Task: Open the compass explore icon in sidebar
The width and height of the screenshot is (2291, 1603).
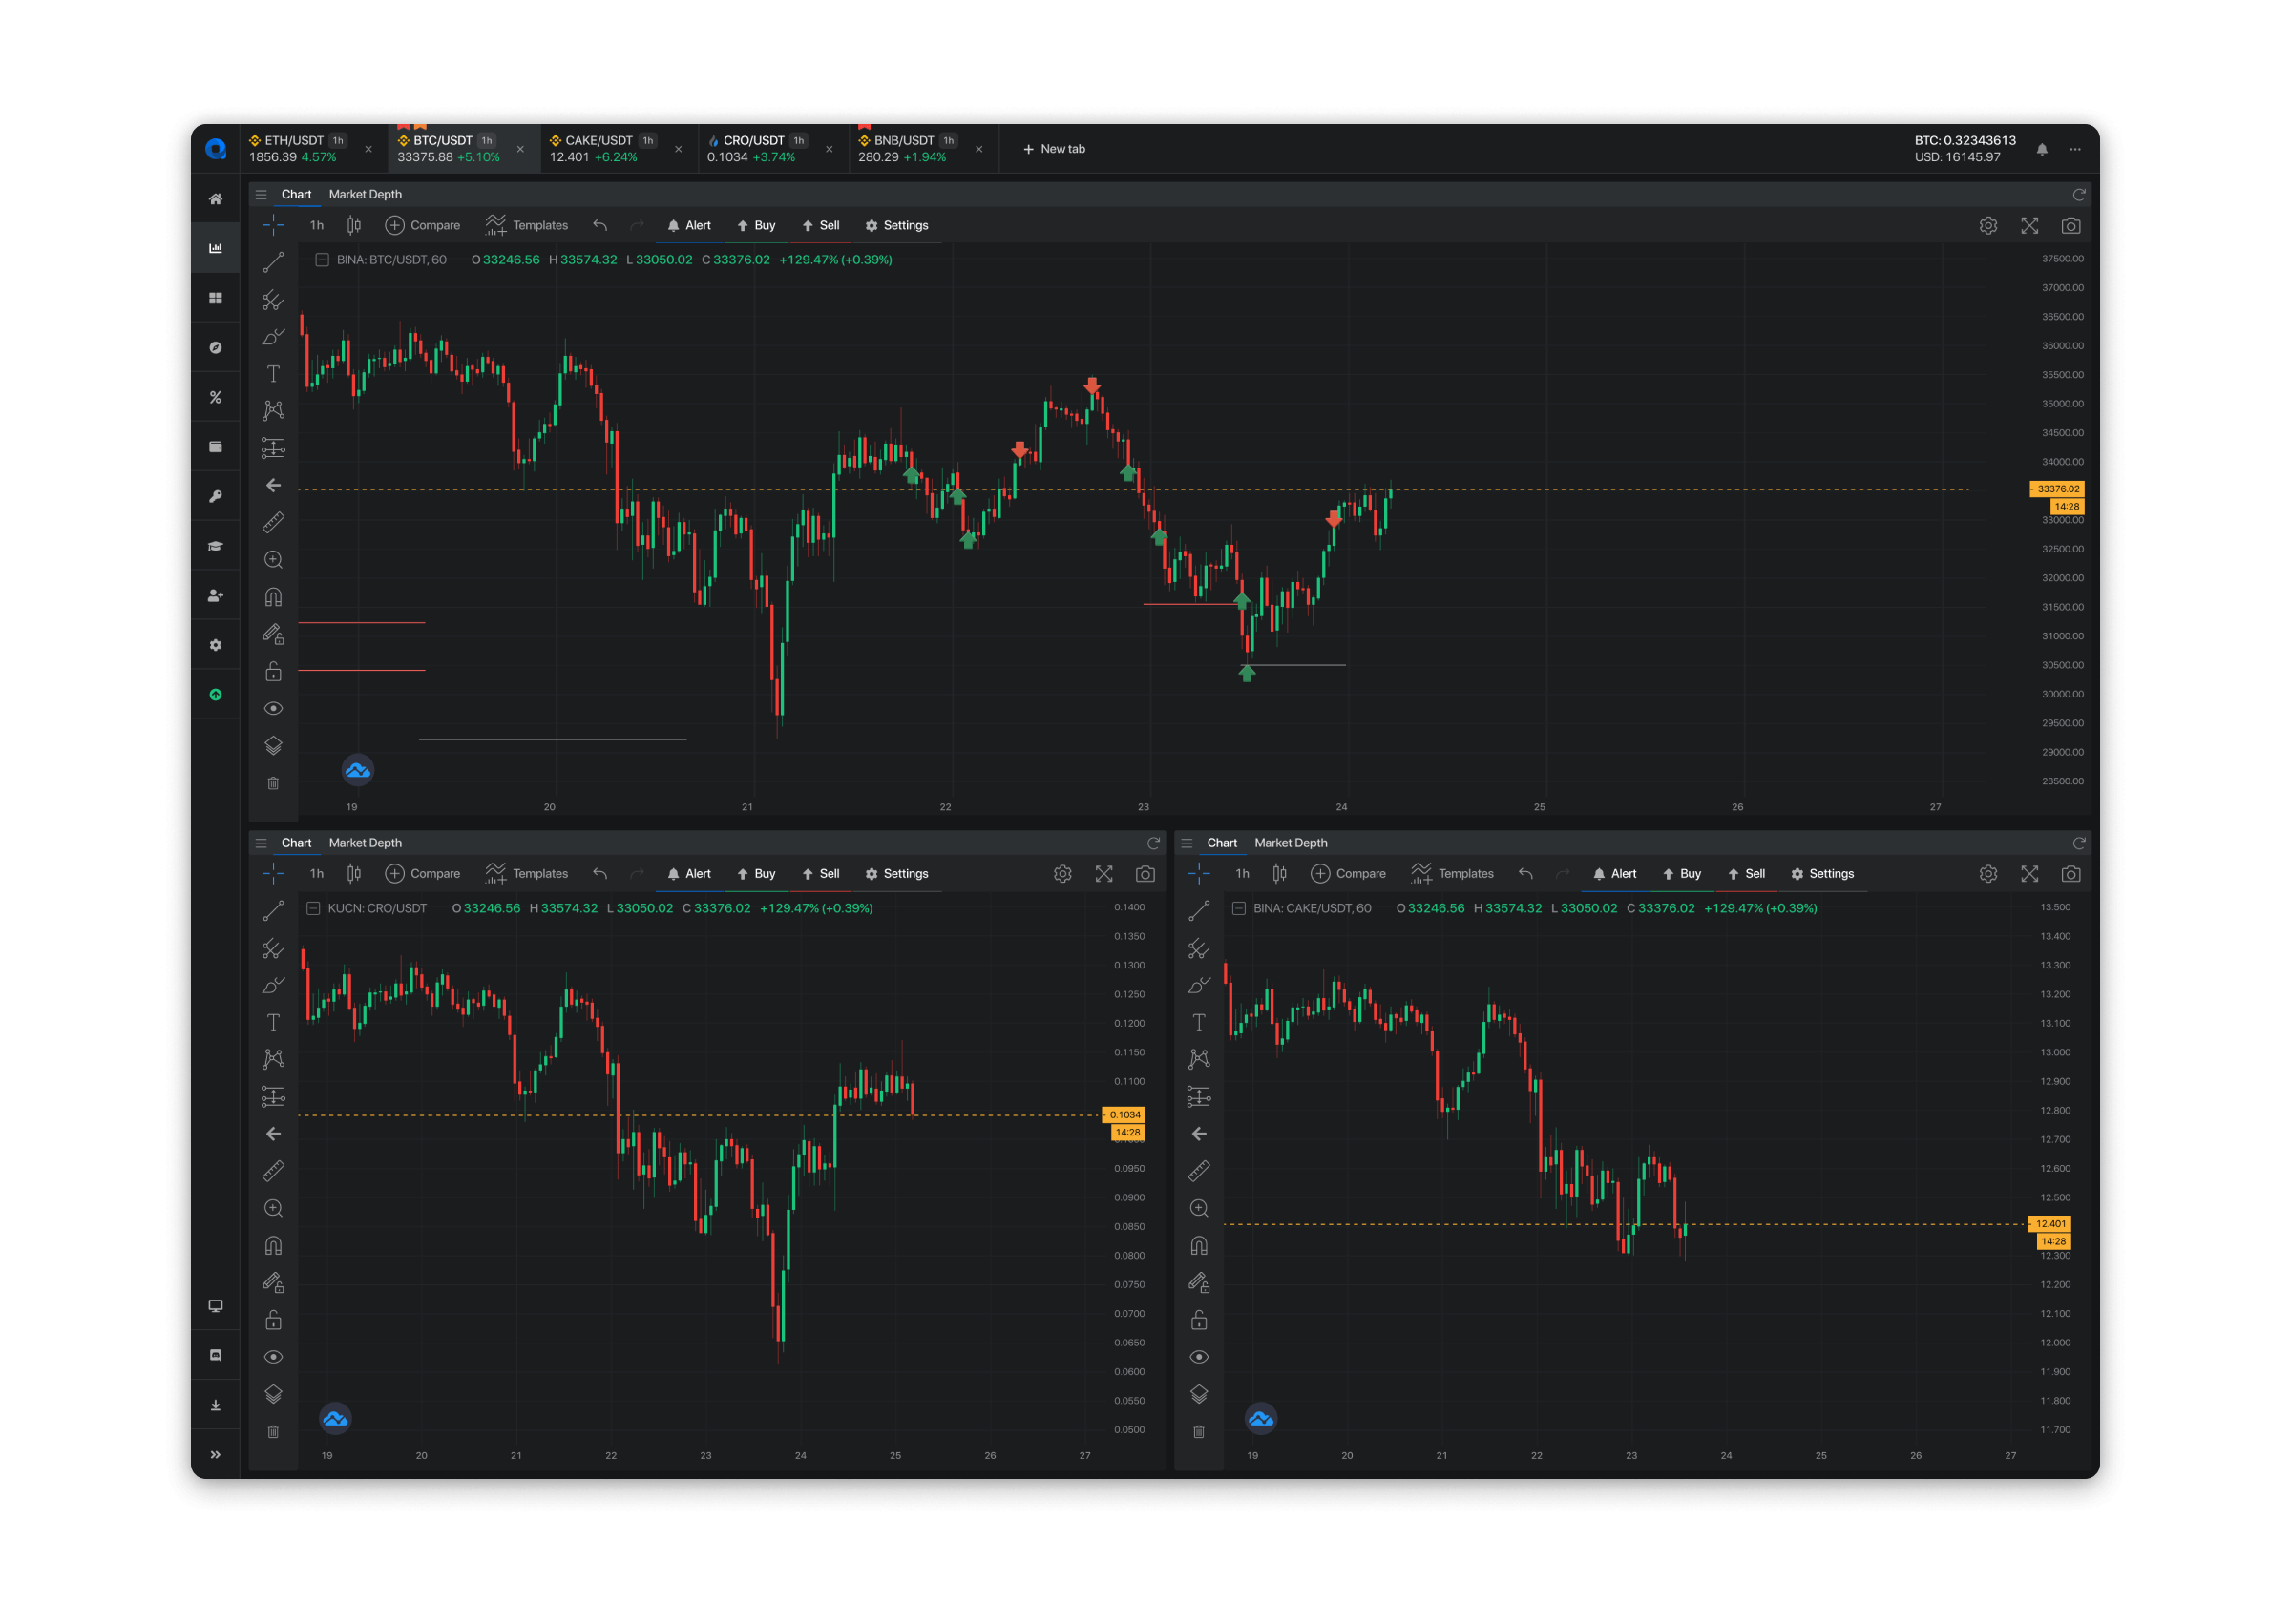Action: click(x=216, y=348)
